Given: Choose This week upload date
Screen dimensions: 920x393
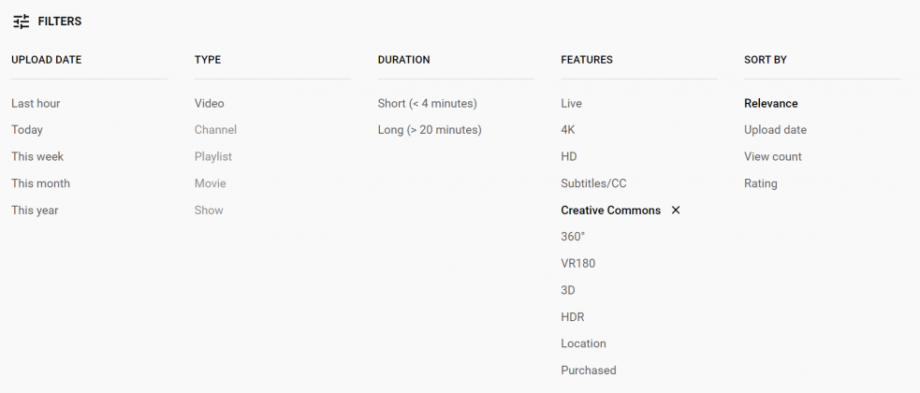Looking at the screenshot, I should (37, 156).
